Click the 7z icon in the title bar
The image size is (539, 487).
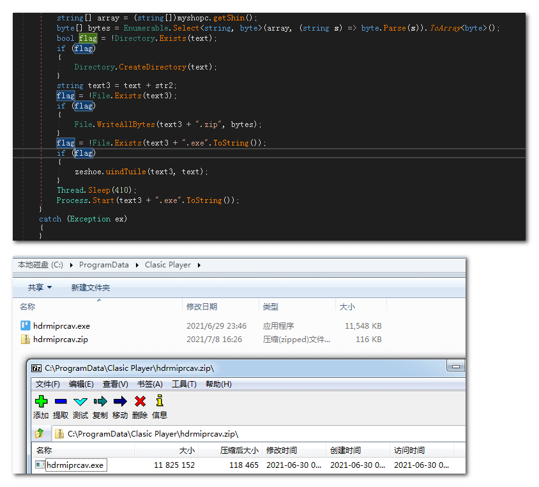[36, 368]
